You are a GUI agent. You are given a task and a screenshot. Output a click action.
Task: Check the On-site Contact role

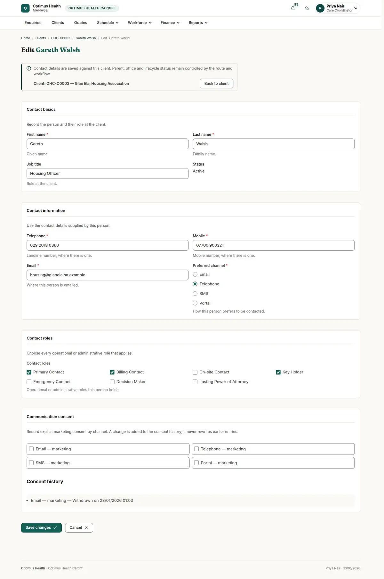pos(195,372)
